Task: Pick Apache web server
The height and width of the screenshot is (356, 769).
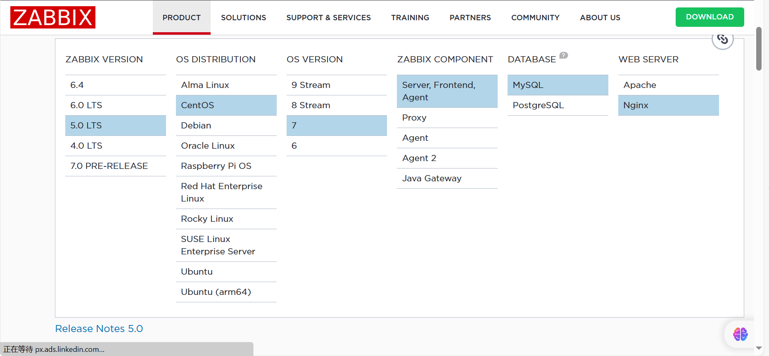Action: tap(669, 85)
